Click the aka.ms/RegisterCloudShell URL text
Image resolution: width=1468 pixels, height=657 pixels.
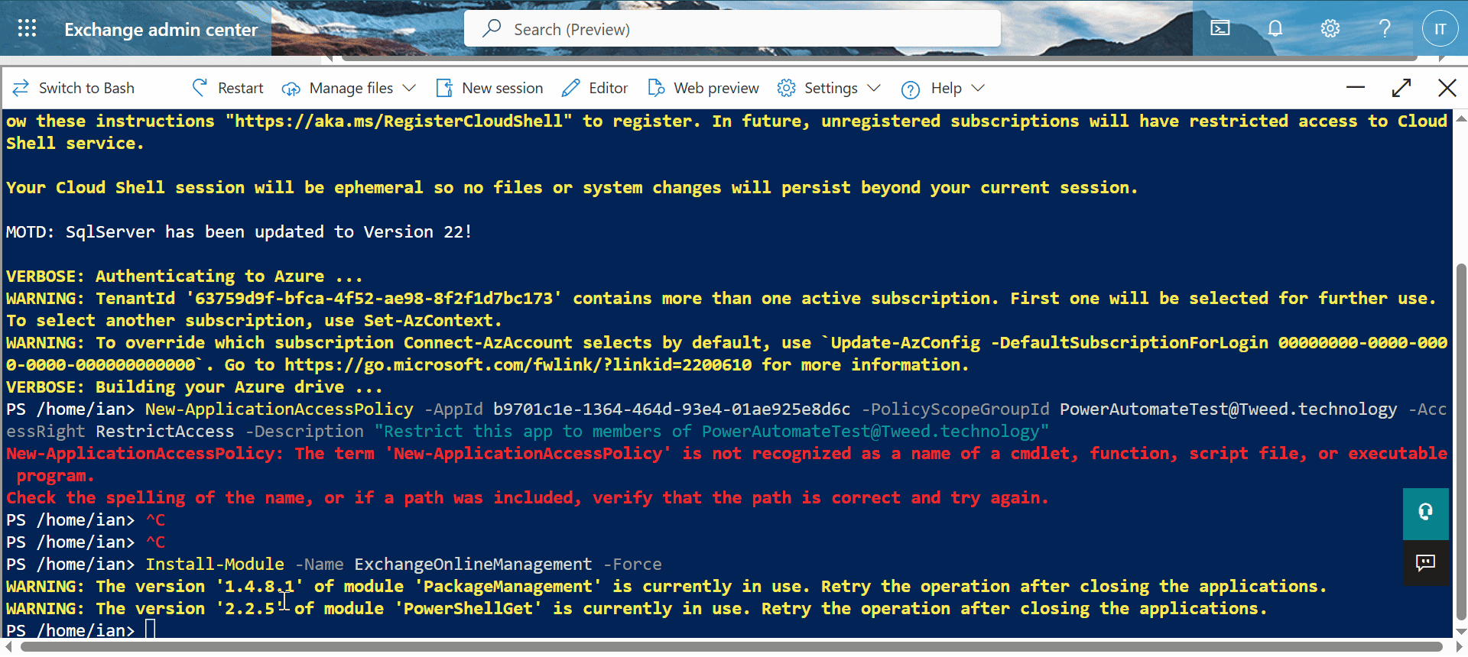399,121
